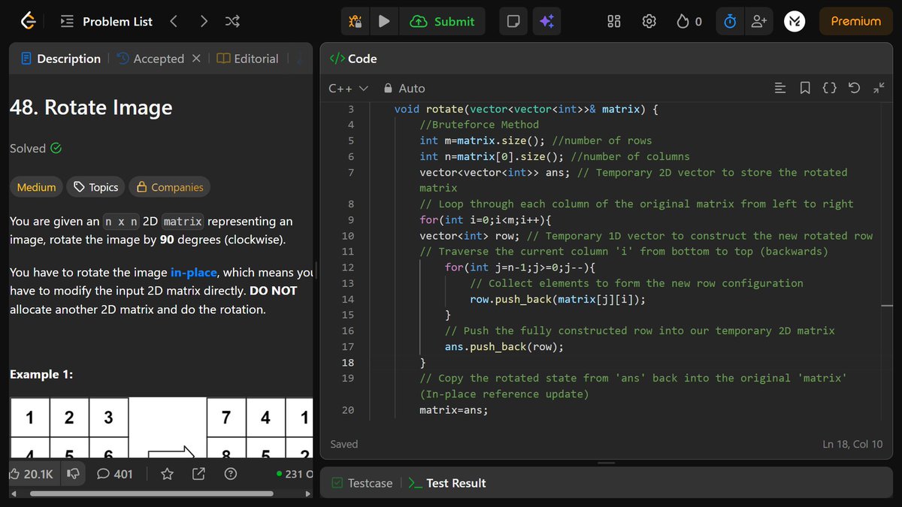Follow the in-place link
Image resolution: width=902 pixels, height=507 pixels.
coord(194,273)
